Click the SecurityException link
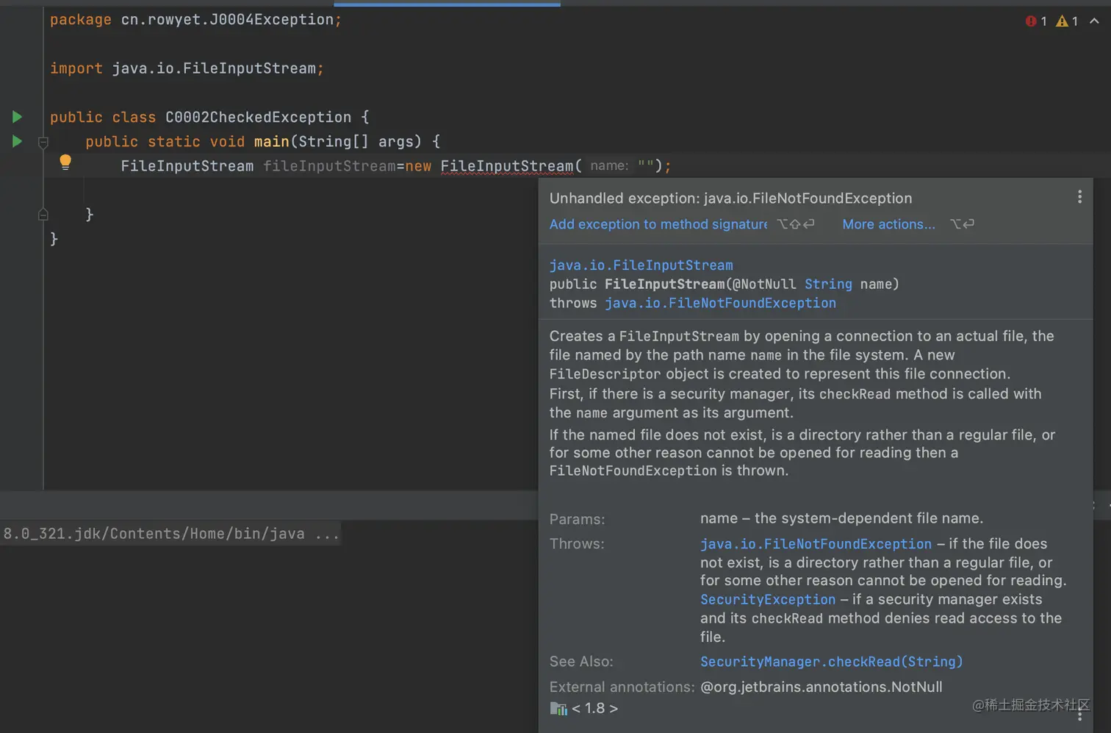The image size is (1111, 733). tap(768, 600)
